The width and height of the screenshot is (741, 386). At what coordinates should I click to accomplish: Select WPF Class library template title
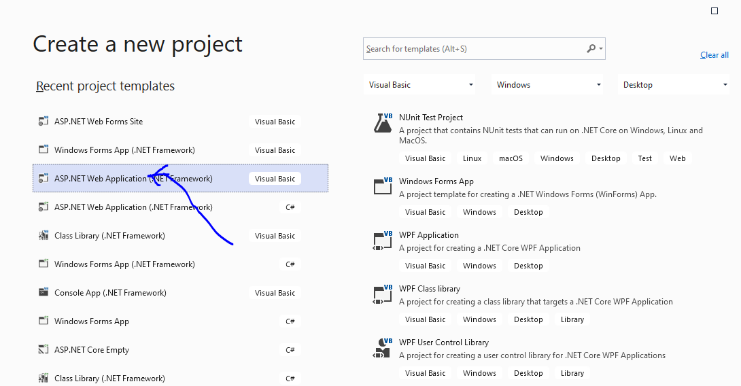pyautogui.click(x=429, y=289)
